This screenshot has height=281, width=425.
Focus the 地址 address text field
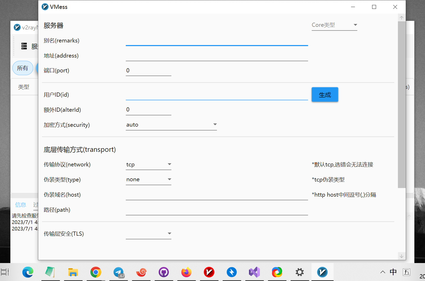coord(217,56)
